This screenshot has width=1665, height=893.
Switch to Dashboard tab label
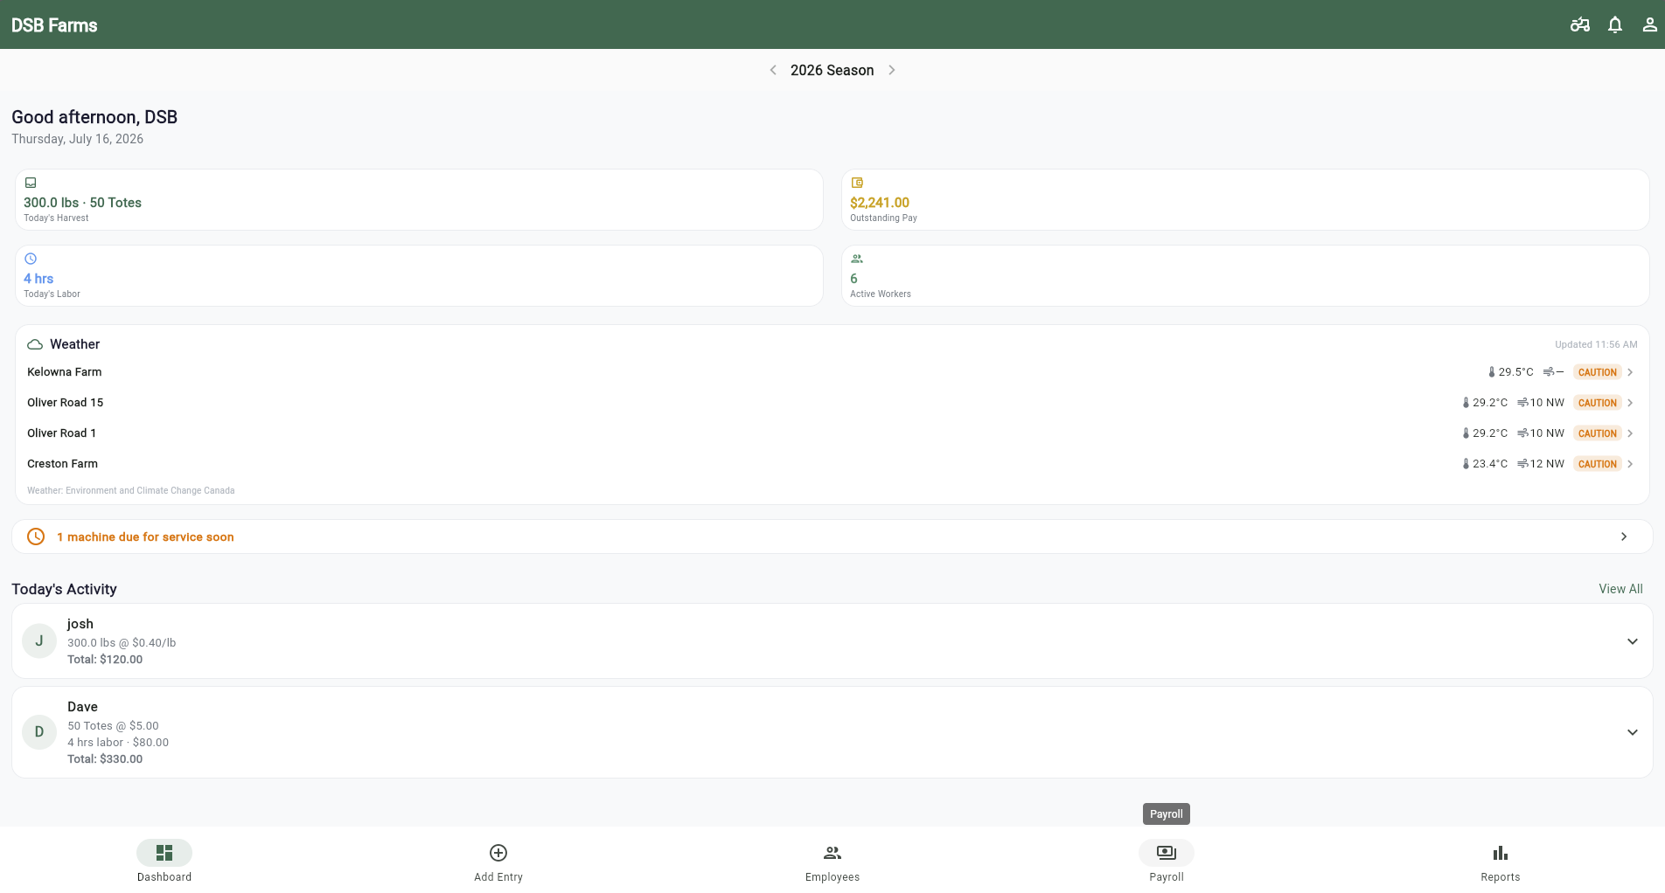click(164, 877)
